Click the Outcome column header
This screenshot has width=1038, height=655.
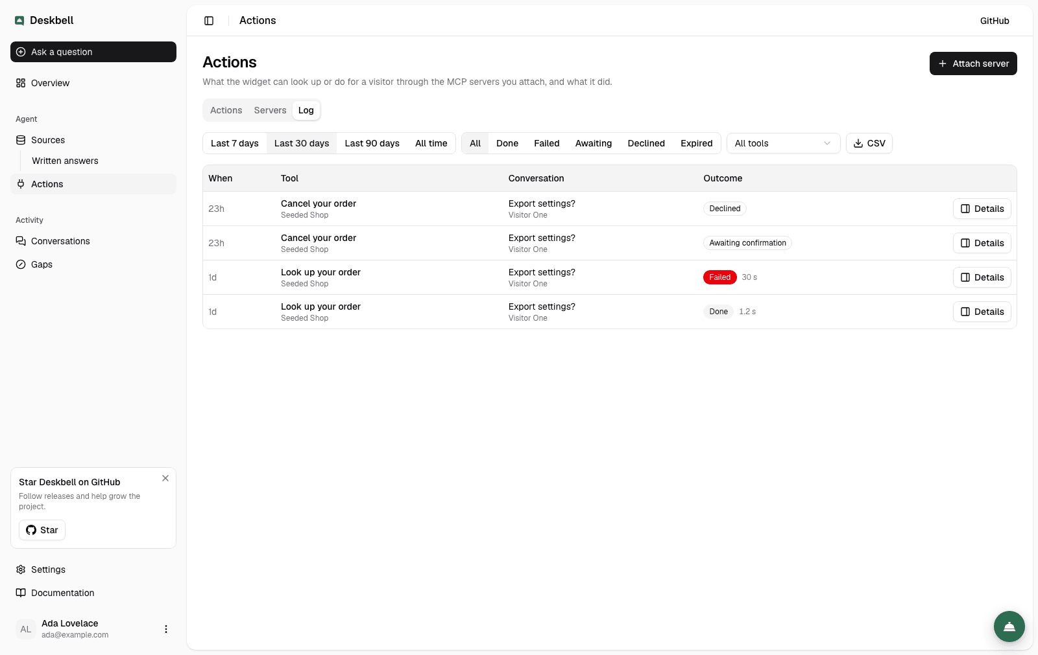point(723,178)
